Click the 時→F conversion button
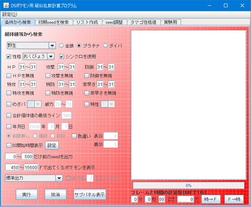251x207 pixels. pos(211,199)
